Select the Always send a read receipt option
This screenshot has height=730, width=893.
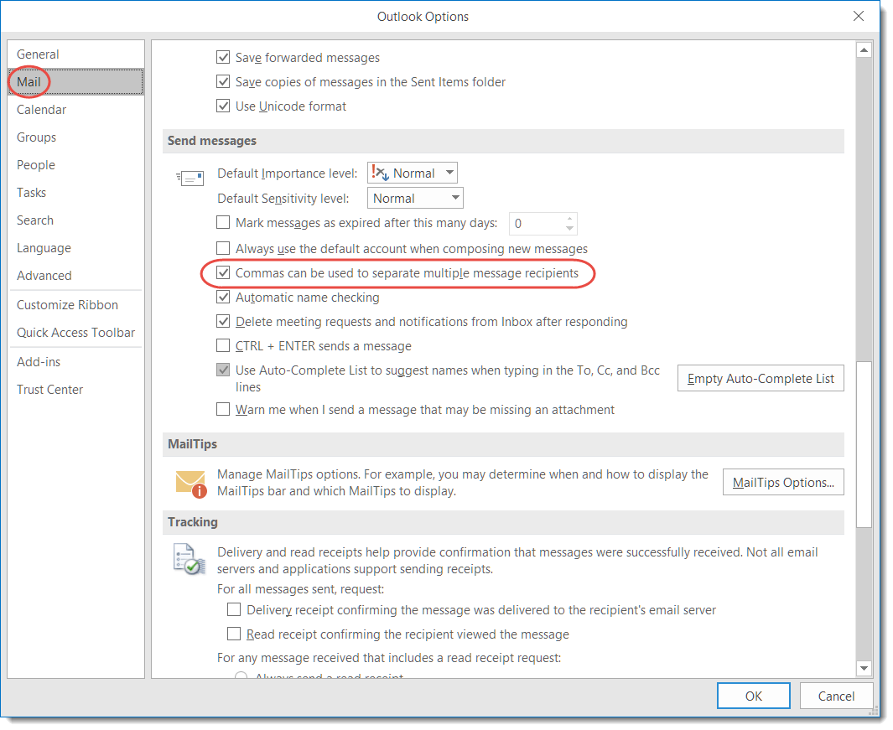point(241,676)
